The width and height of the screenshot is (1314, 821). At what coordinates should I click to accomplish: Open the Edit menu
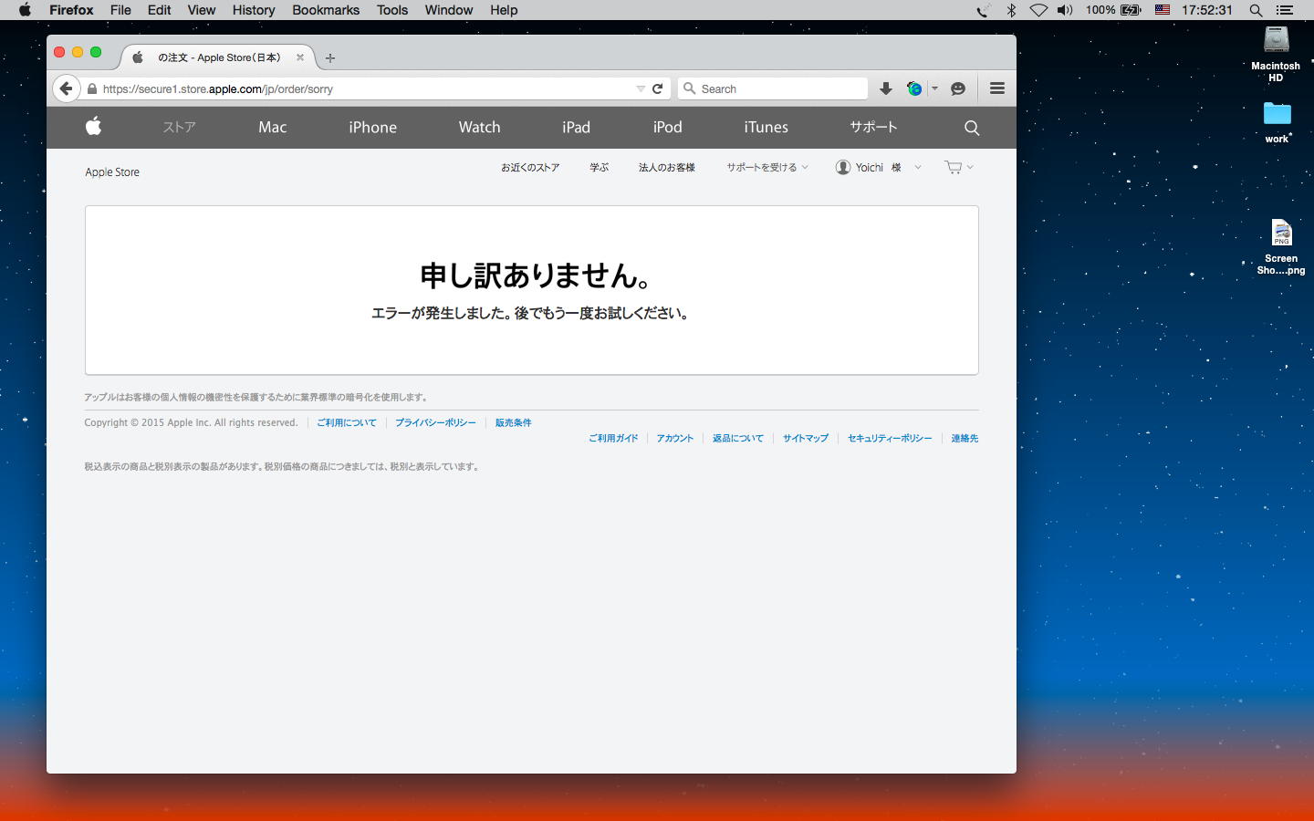(160, 10)
